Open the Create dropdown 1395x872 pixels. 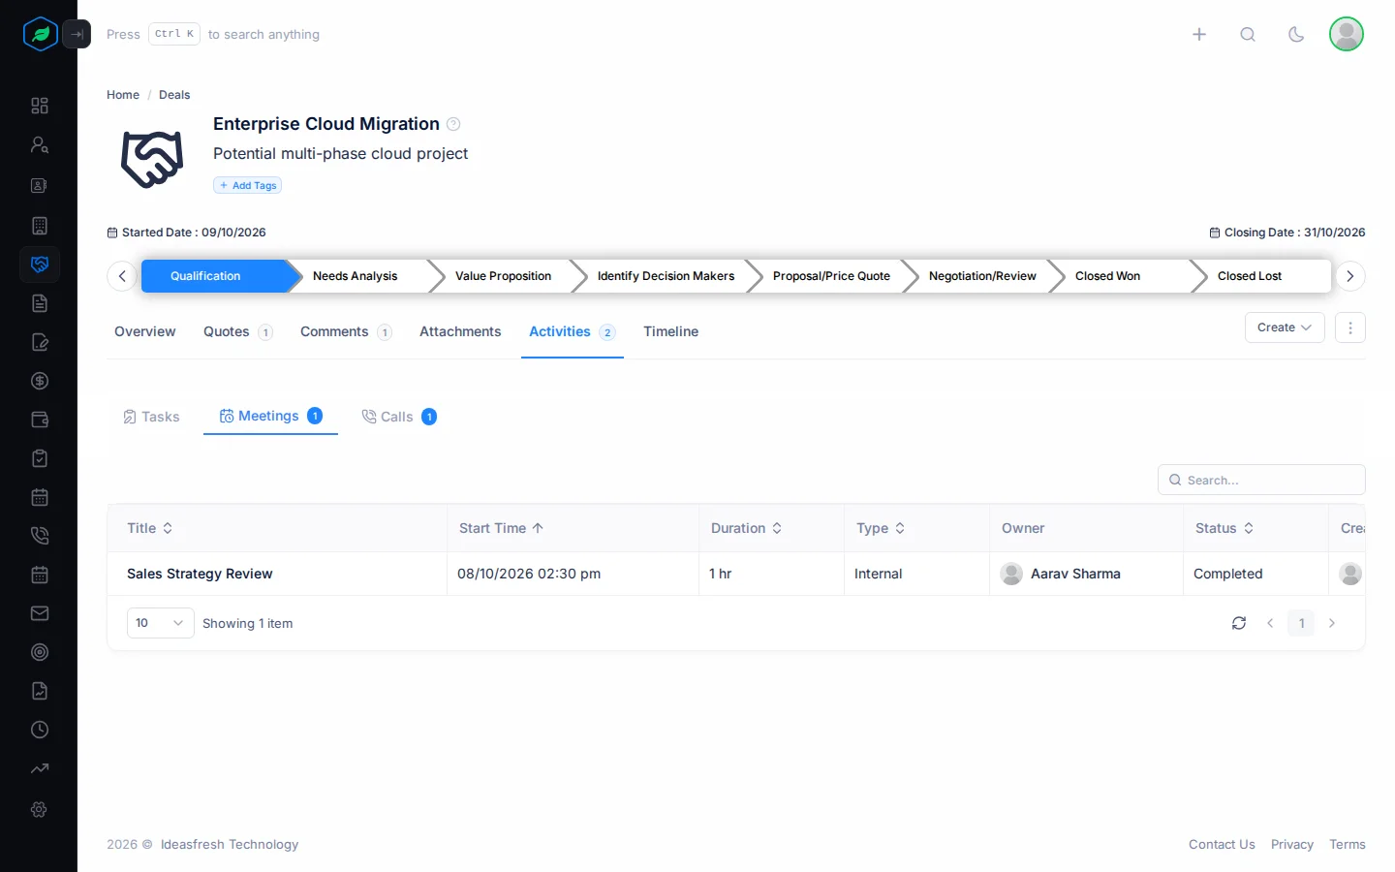1285,327
